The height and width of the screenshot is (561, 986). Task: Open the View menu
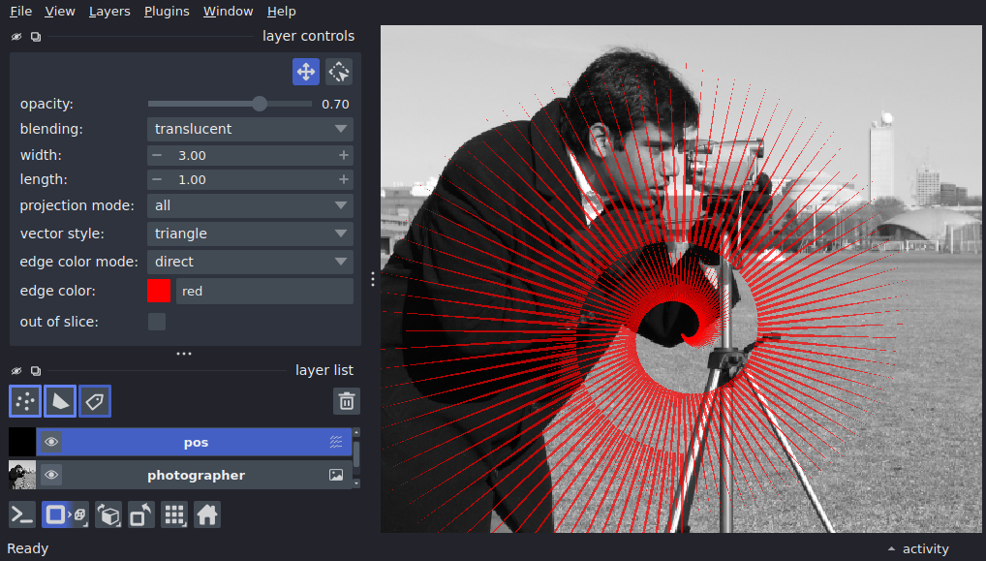coord(60,12)
